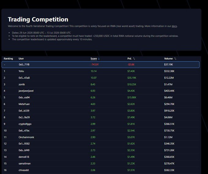Click the volume $37.19K
Screen dimensions: 208x174
pos(169,64)
